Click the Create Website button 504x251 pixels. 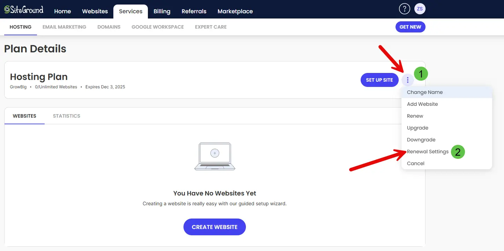tap(215, 227)
